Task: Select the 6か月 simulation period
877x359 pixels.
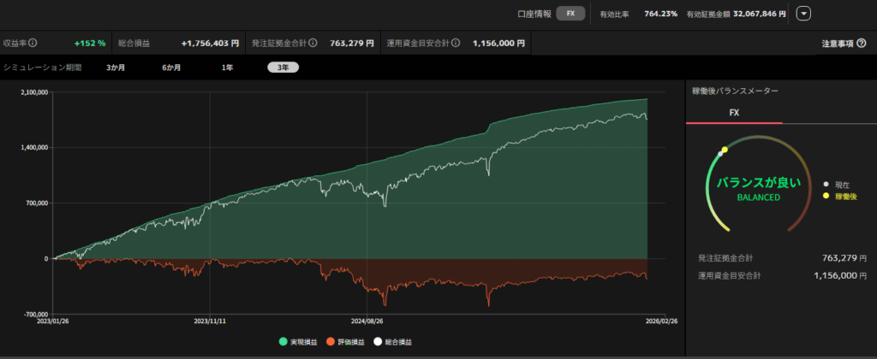Action: 171,68
